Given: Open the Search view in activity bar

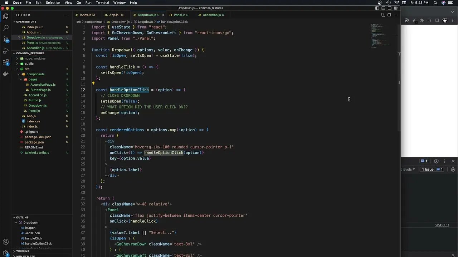Looking at the screenshot, I should click(6, 27).
